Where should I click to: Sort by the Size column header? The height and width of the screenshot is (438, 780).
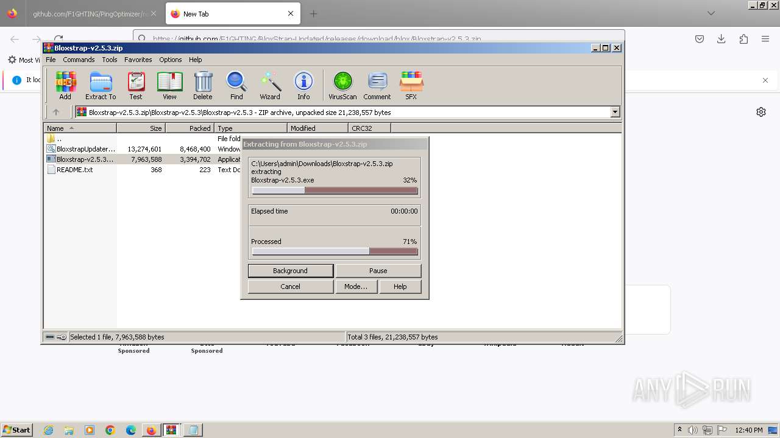click(x=141, y=128)
